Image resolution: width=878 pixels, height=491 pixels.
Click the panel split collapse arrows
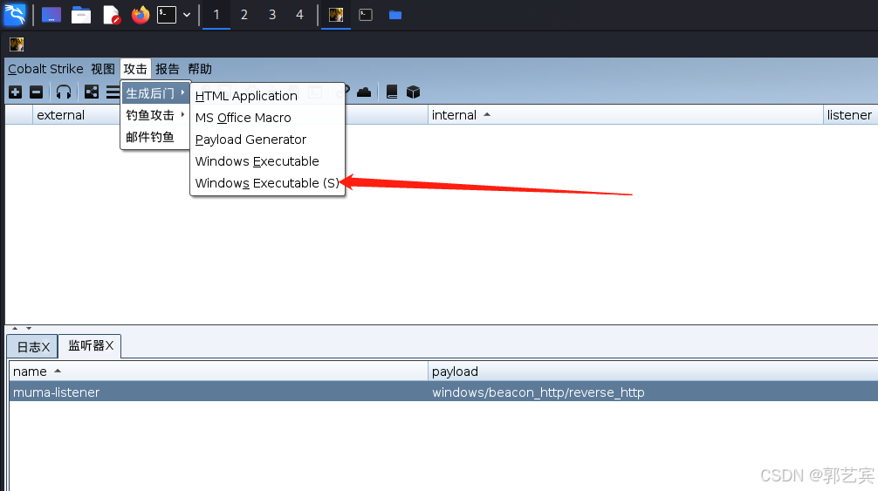[x=22, y=328]
